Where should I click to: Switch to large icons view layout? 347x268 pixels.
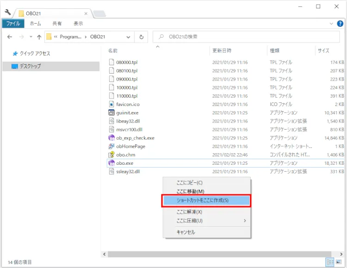tap(339, 262)
